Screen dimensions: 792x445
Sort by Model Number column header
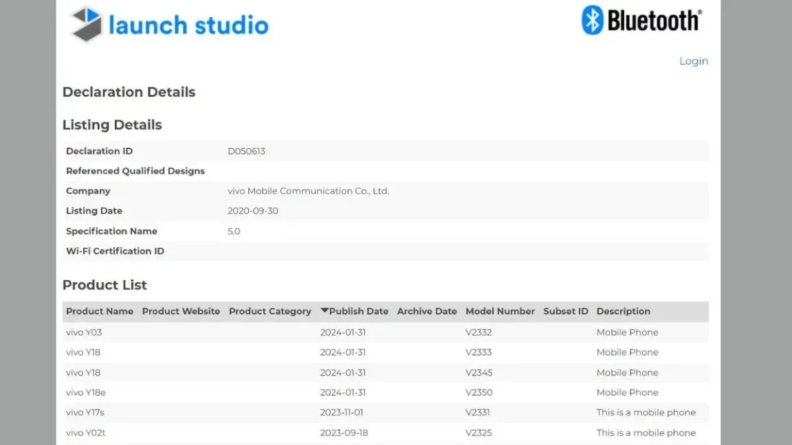(500, 311)
